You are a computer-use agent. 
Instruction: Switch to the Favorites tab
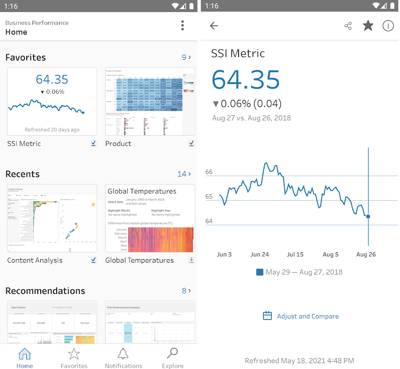point(74,358)
